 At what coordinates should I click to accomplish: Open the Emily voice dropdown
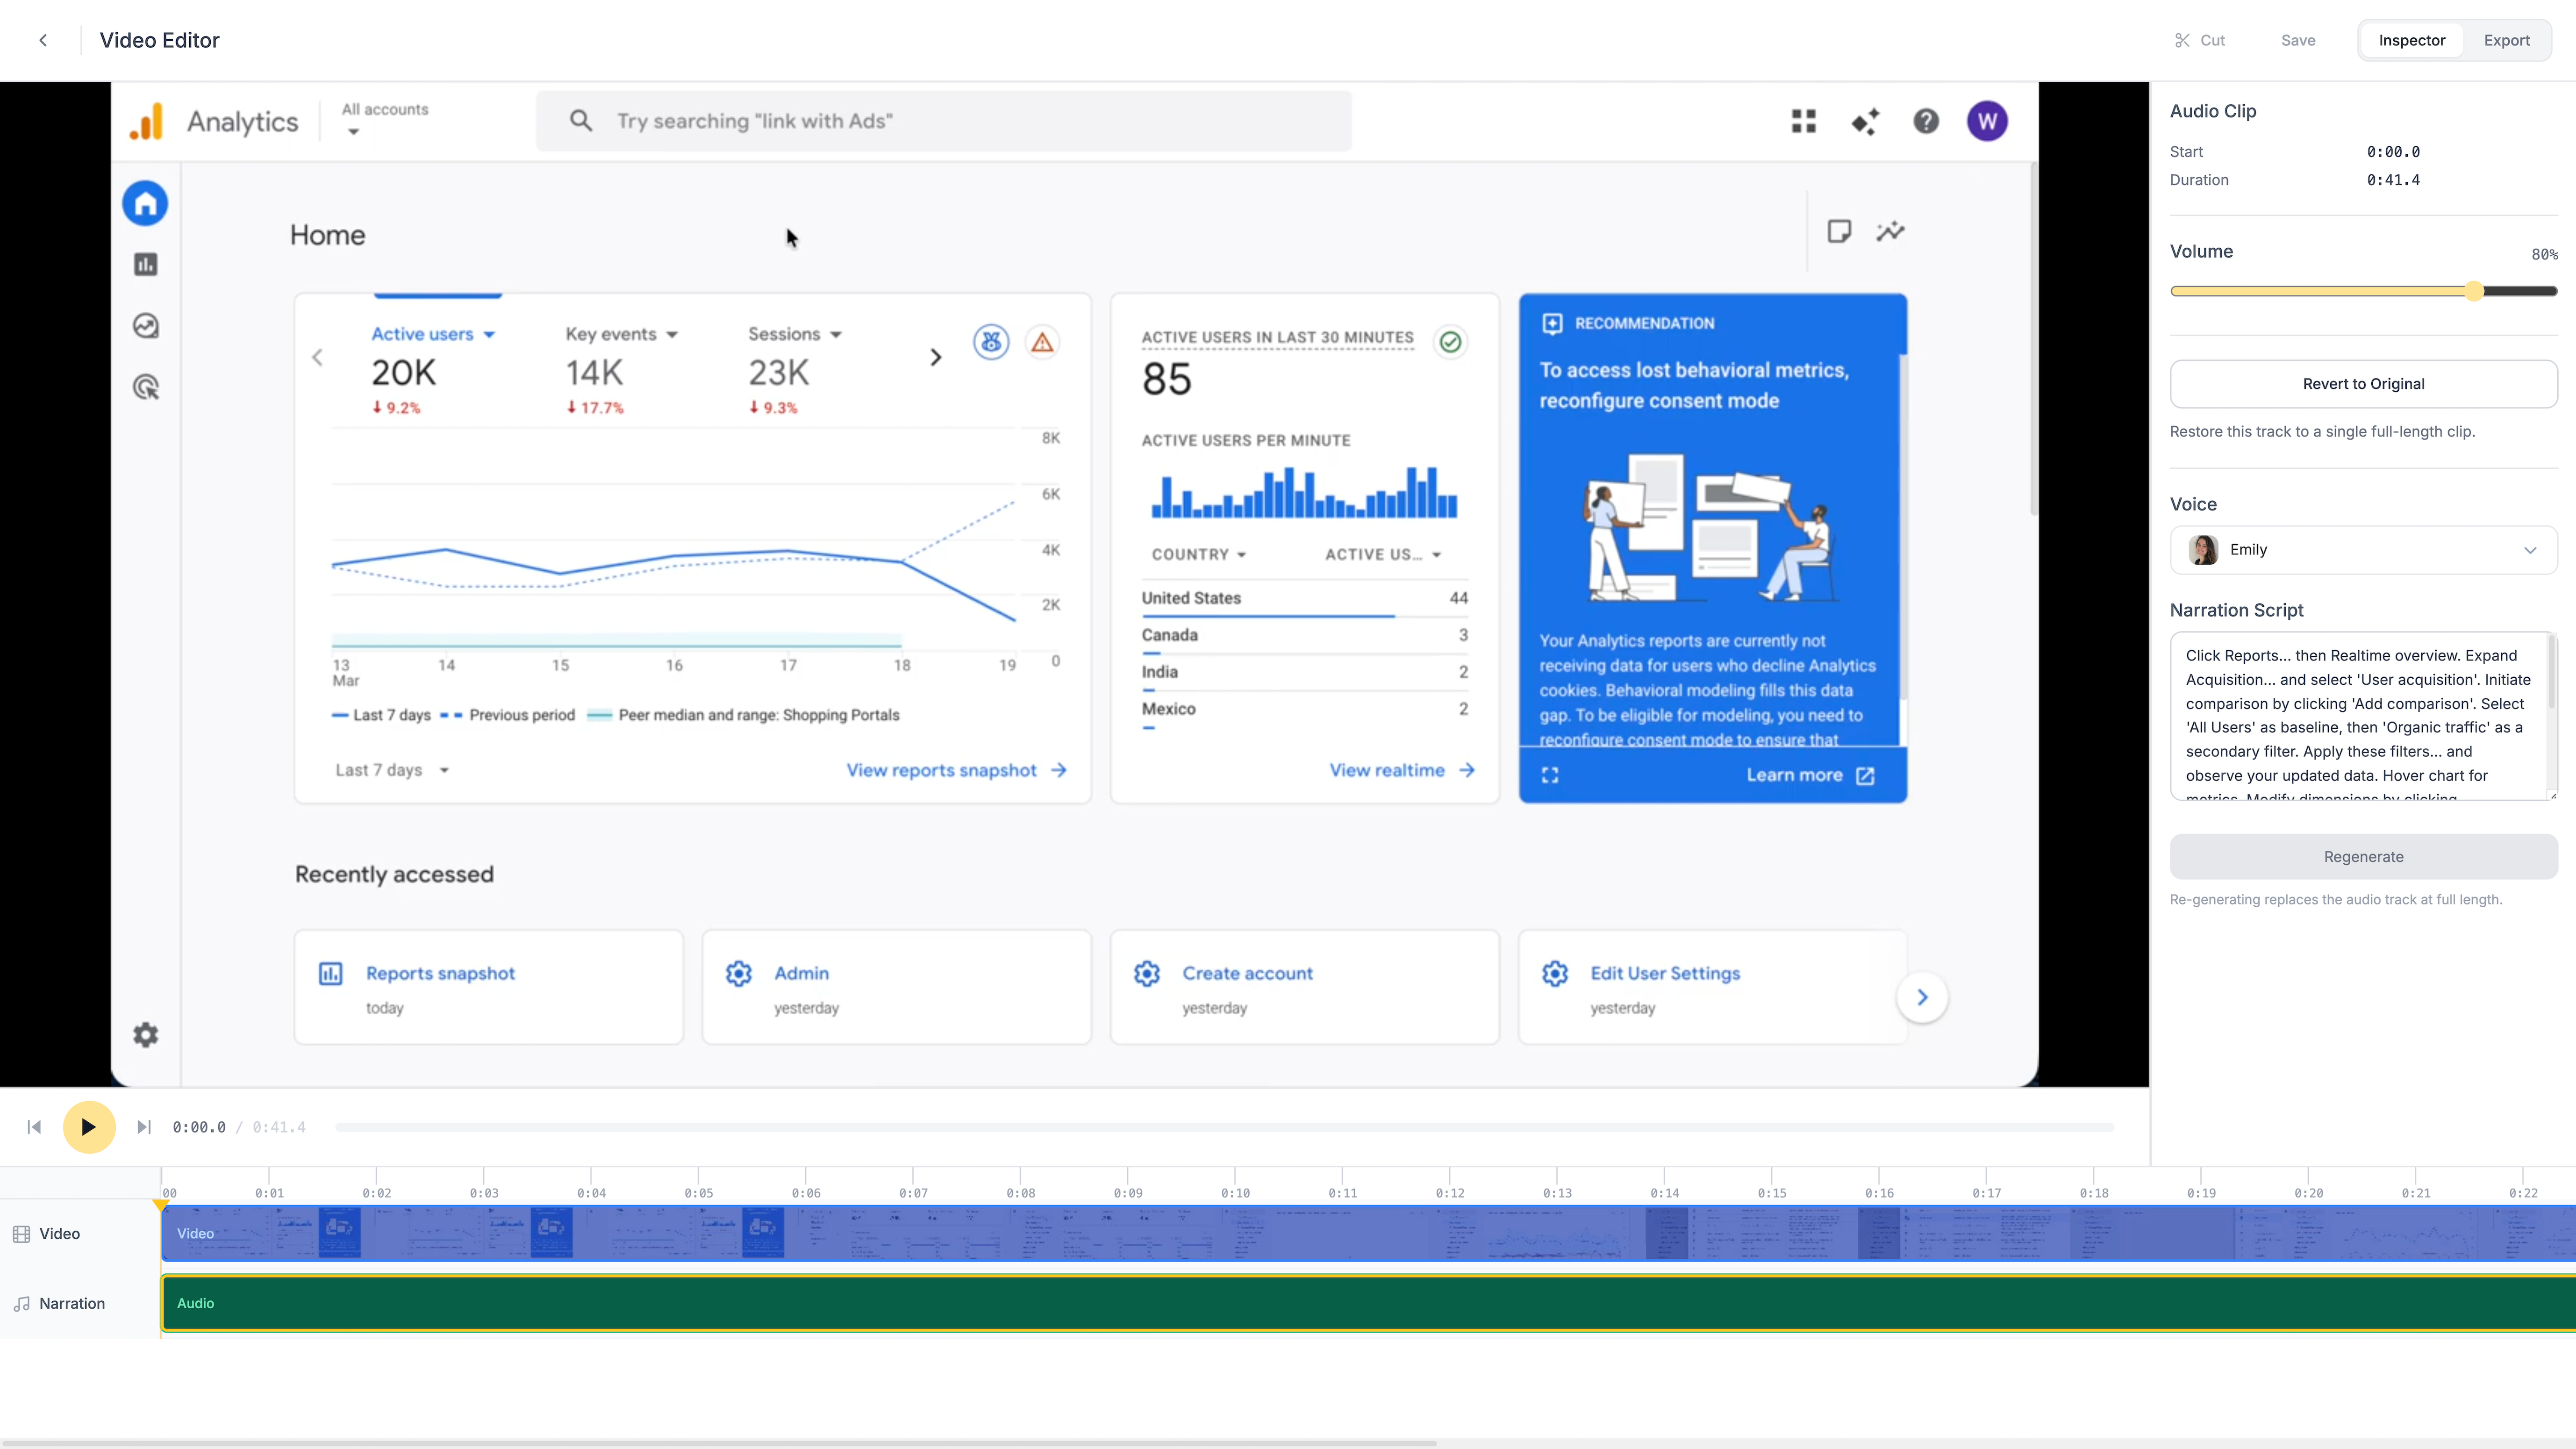pos(2363,550)
